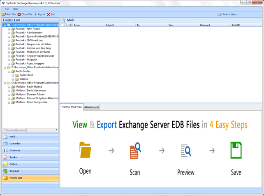Viewport: 264px width, 195px height.
Task: Sort mail list by Received column
Action: 215,25
